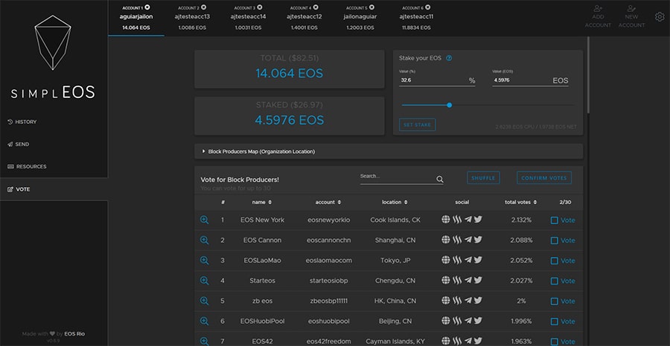Open the Stake your EOS help icon

(x=449, y=58)
